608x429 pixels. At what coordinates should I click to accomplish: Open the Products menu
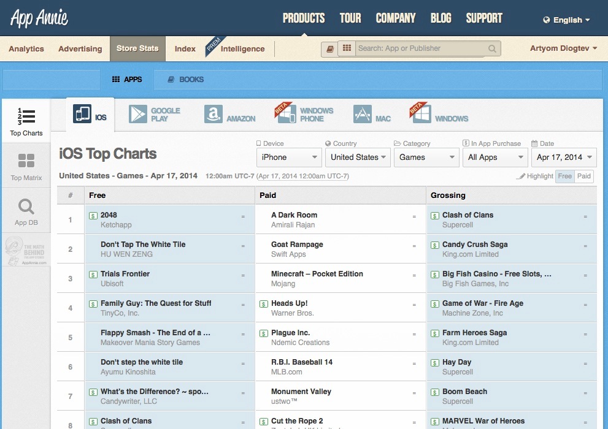point(304,18)
